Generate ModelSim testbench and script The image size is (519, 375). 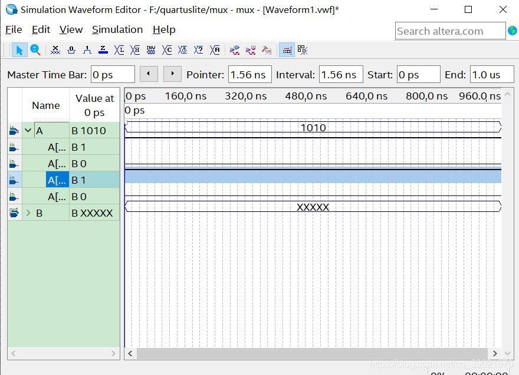click(267, 50)
